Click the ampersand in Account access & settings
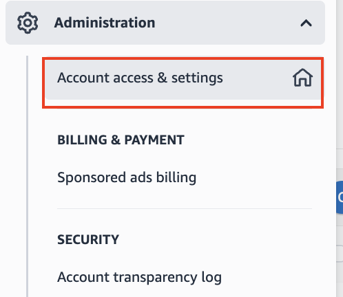 click(x=162, y=78)
